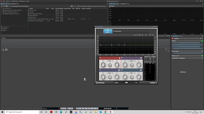Viewport: 204px width, 114px height.
Task: Open the file path dropdown in File Browser
Action: coord(69,6)
